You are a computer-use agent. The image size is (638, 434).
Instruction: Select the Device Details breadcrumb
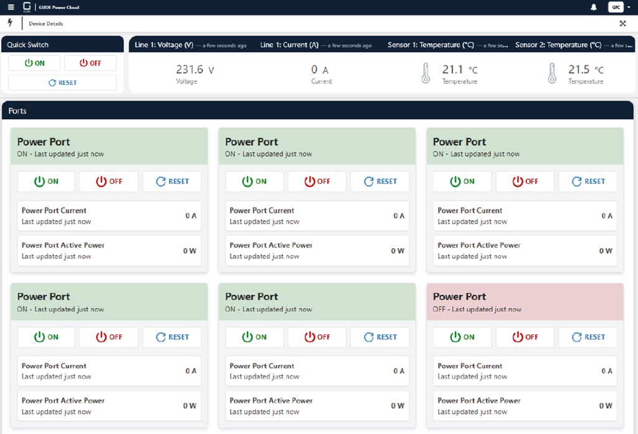coord(45,24)
